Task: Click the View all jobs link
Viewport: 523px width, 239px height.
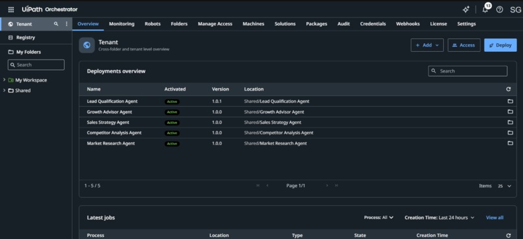Action: [494, 218]
